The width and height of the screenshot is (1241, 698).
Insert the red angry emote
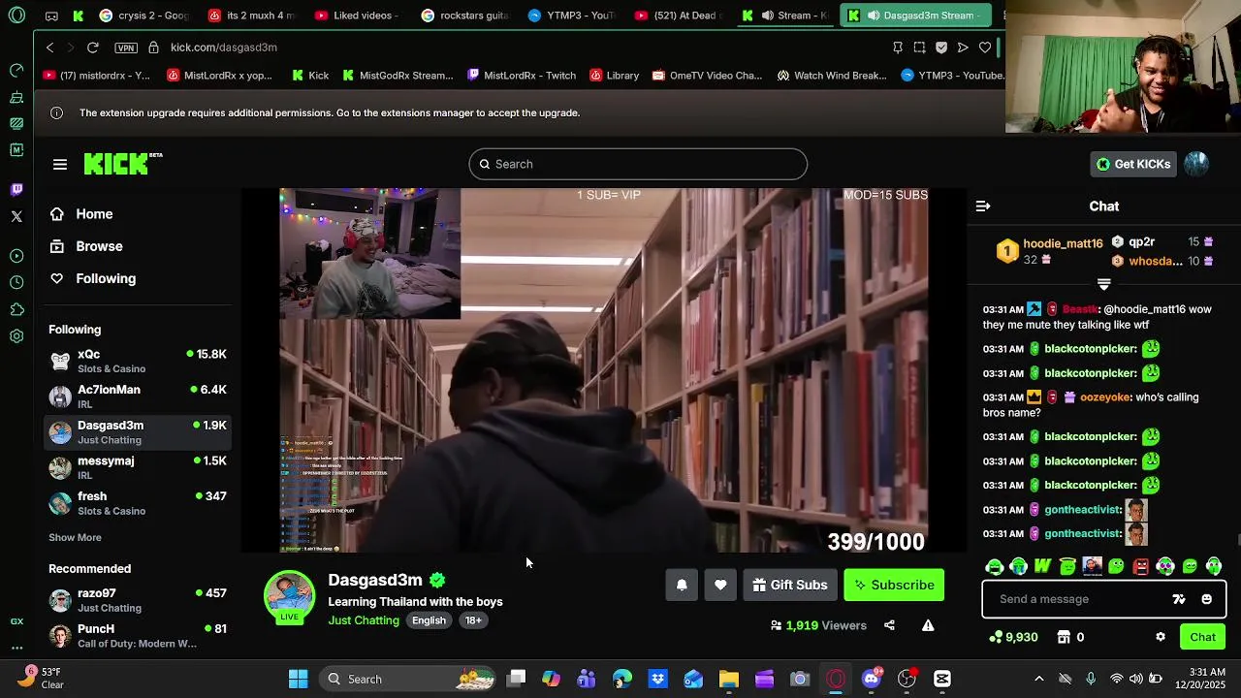click(x=1141, y=566)
